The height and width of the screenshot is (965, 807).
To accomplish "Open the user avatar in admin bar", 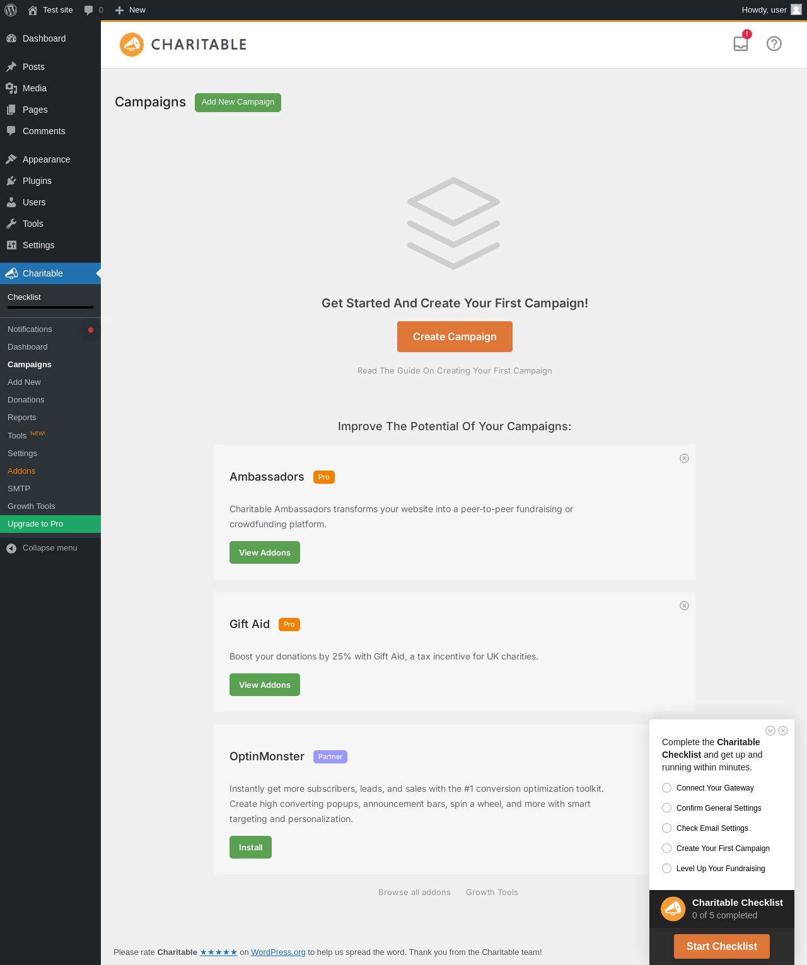I will coord(796,9).
